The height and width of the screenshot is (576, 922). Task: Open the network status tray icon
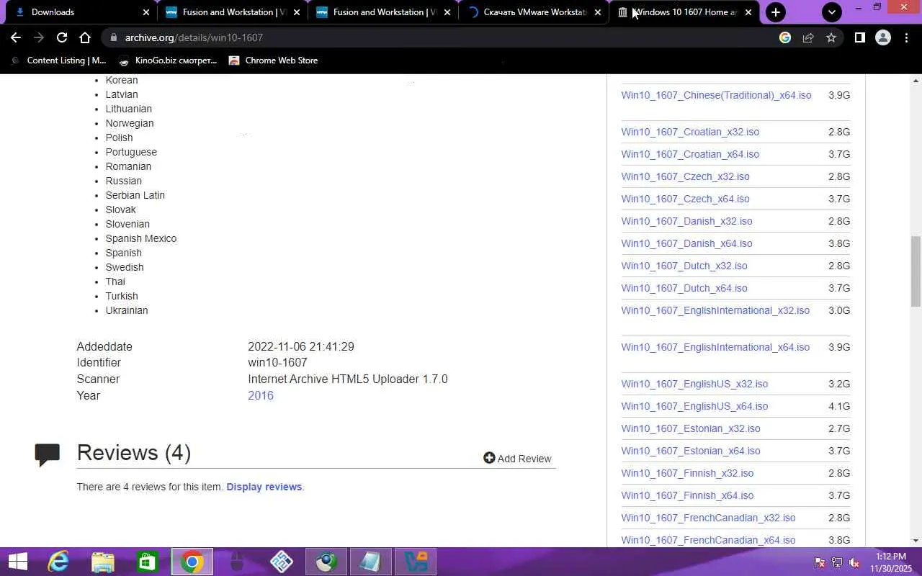click(x=837, y=562)
